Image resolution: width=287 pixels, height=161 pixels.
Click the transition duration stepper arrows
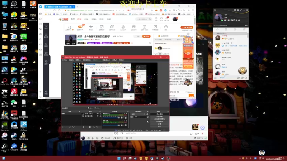pyautogui.click(x=148, y=117)
